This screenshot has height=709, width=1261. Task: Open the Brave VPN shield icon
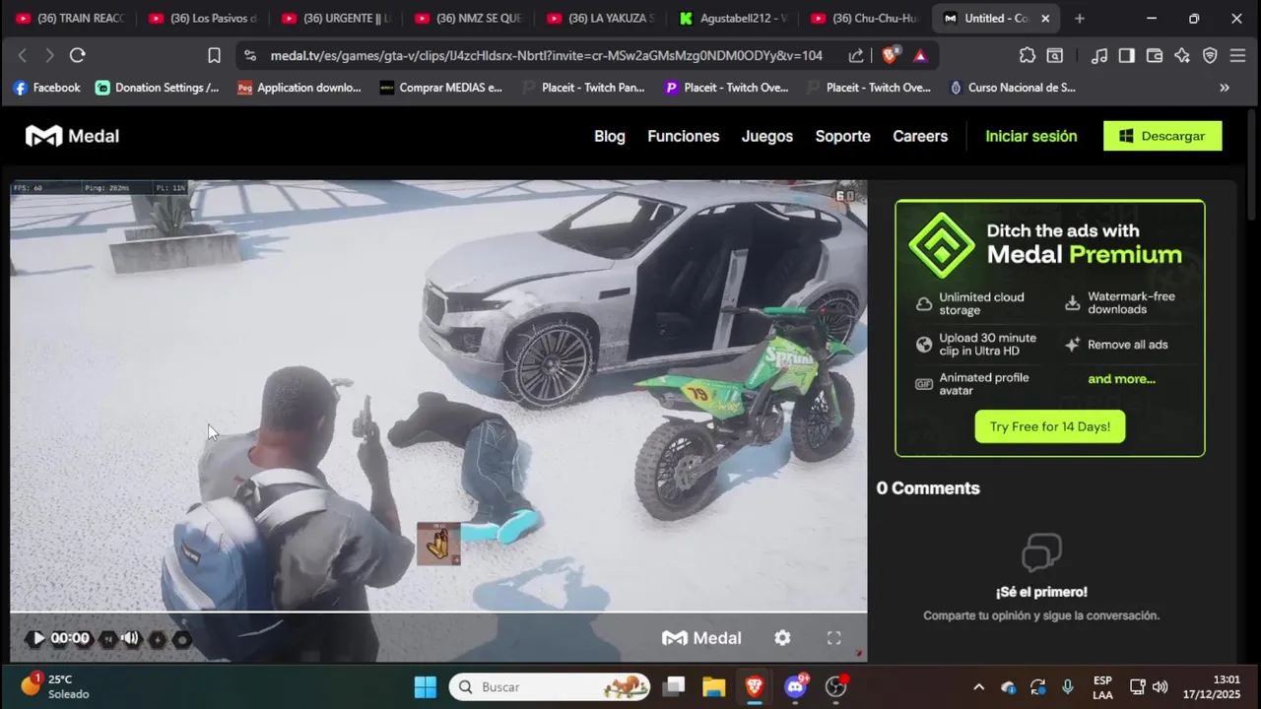coord(1210,55)
